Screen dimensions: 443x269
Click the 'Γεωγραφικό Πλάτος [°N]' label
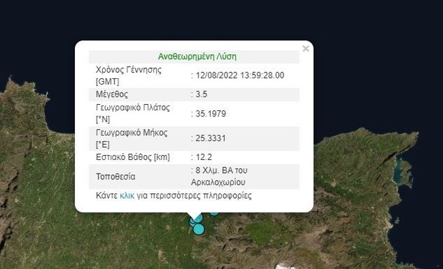point(133,114)
